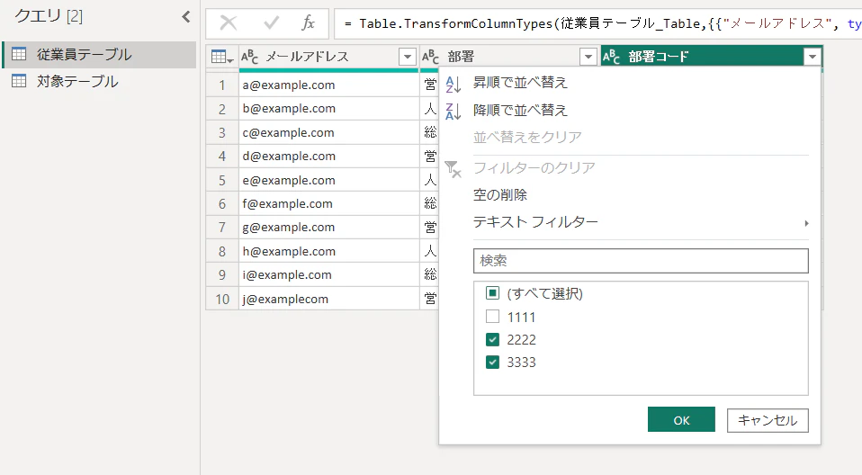Click cell e@example.com
The height and width of the screenshot is (475, 862).
pyautogui.click(x=328, y=180)
